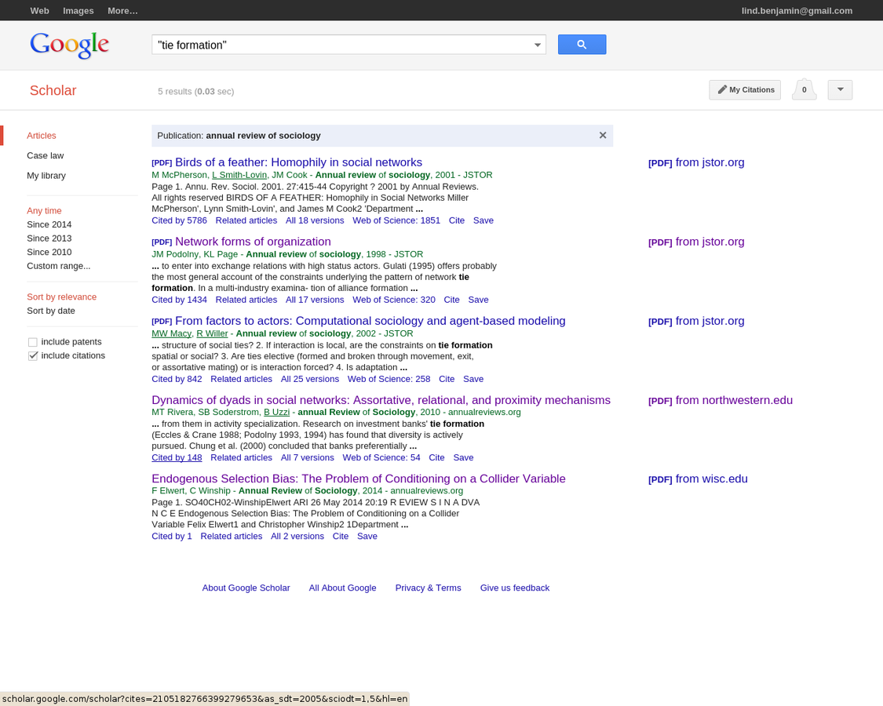Open the PDF from northwestern.edu

point(721,400)
